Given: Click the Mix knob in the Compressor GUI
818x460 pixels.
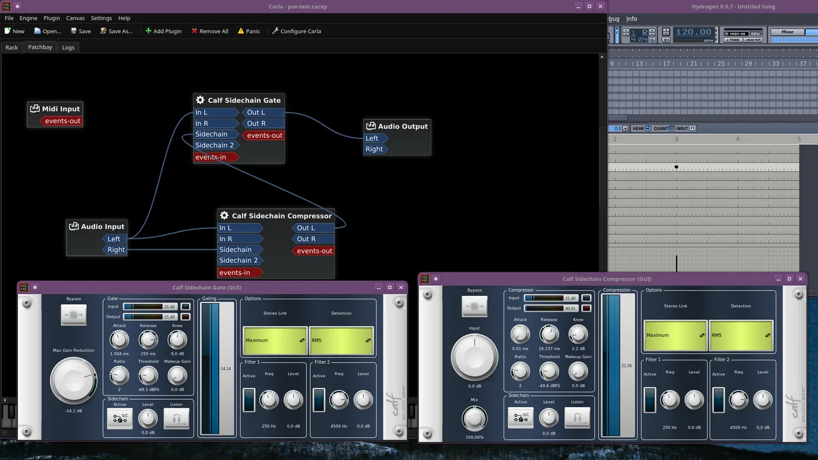Looking at the screenshot, I should pyautogui.click(x=474, y=419).
